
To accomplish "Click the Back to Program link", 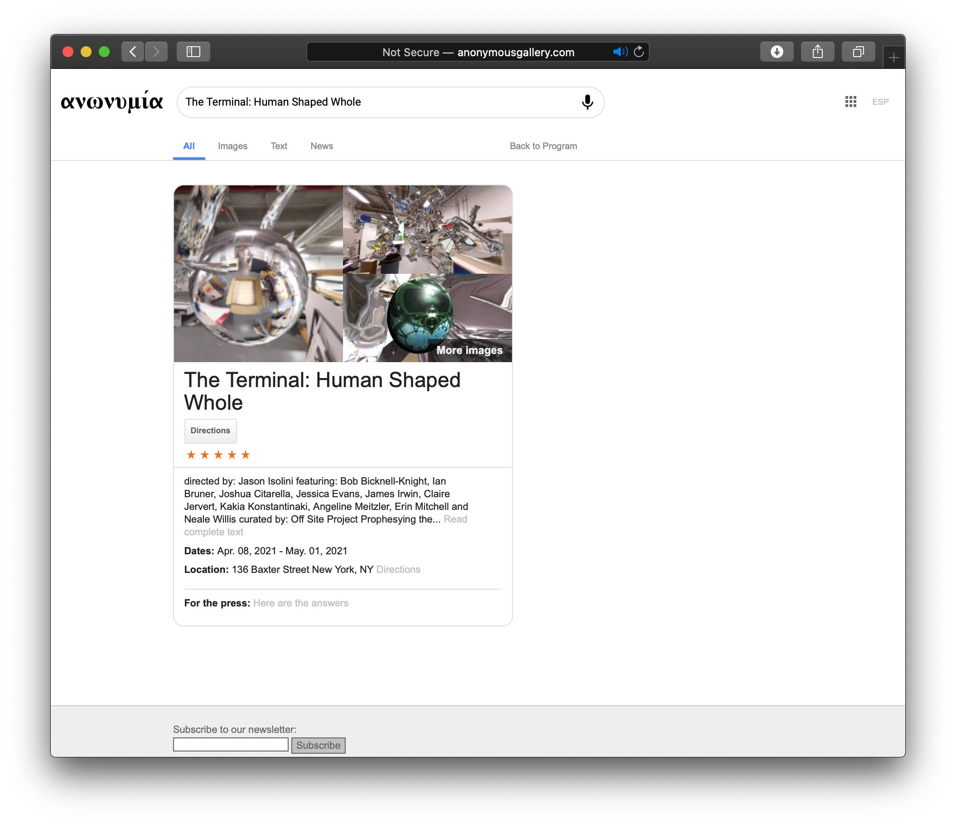I will click(543, 146).
